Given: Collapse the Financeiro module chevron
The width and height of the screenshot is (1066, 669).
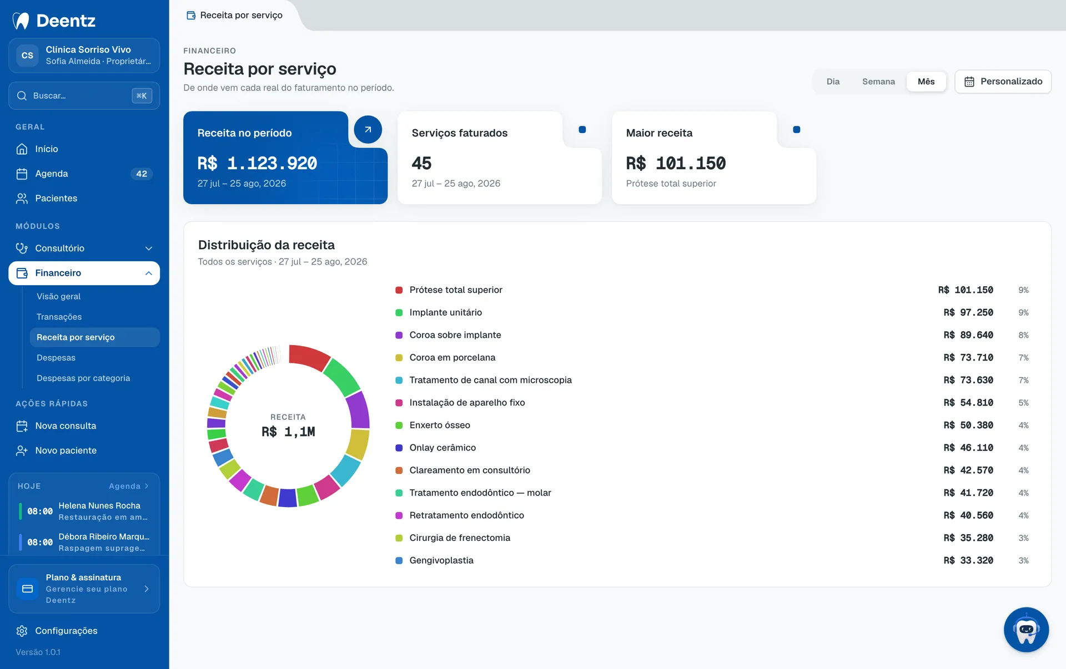Looking at the screenshot, I should pos(149,273).
